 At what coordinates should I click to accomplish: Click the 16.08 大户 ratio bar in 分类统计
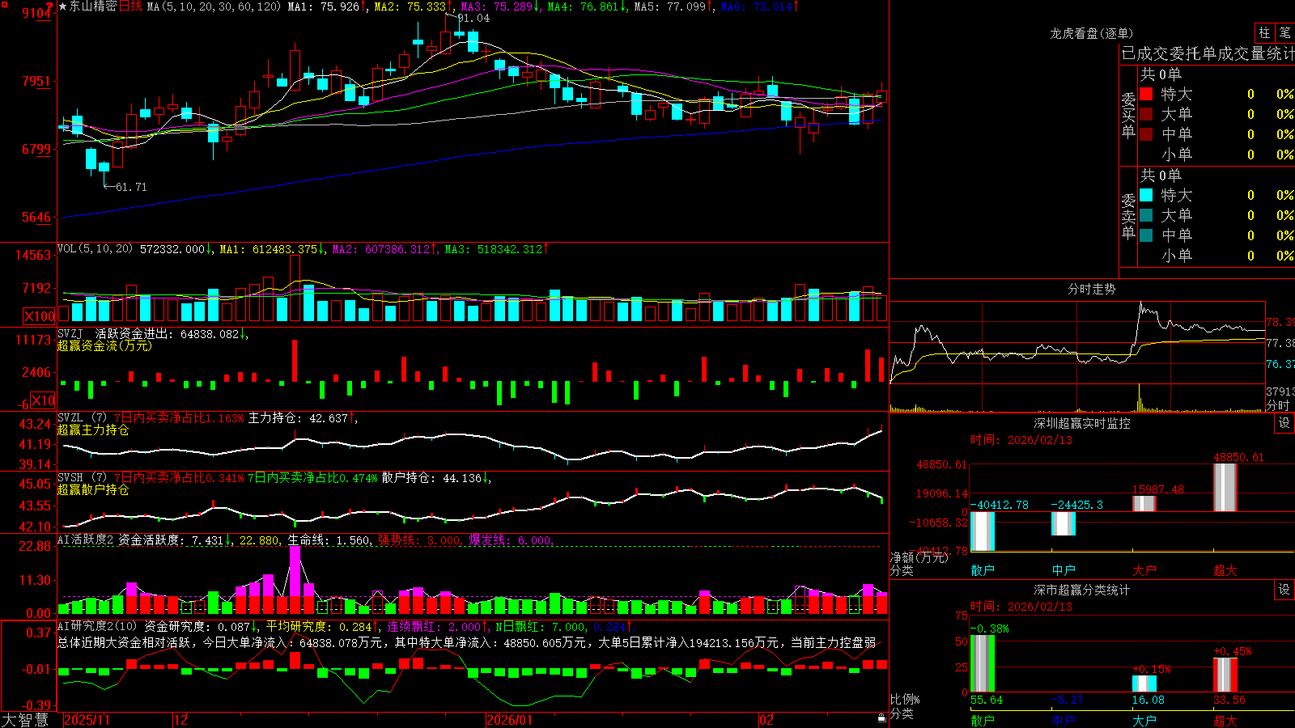coord(1144,684)
